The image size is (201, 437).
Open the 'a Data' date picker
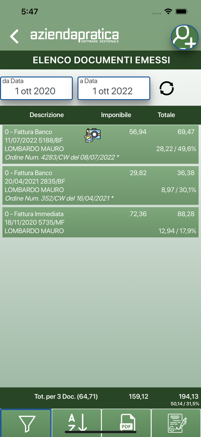pos(114,88)
